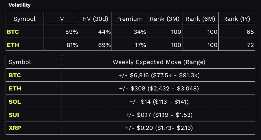Click BTC symbol in the expected move table
Image resolution: width=261 pixels, height=140 pixels.
(x=15, y=75)
